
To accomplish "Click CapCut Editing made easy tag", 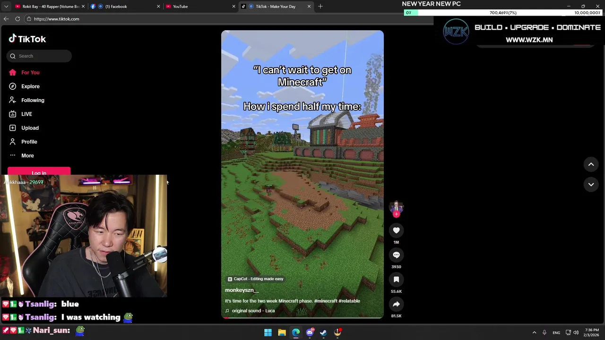I will pos(255,279).
